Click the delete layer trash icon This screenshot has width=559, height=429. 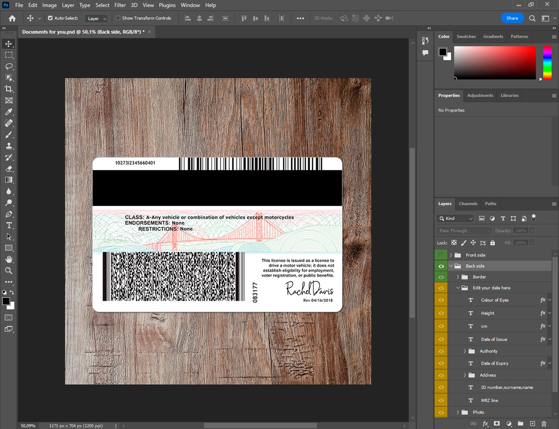click(544, 423)
